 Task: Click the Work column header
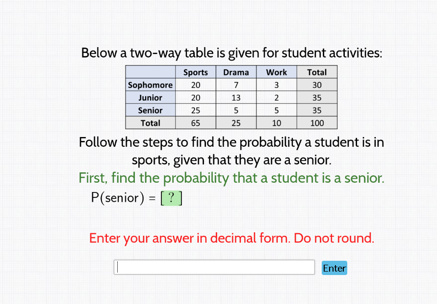tap(276, 72)
